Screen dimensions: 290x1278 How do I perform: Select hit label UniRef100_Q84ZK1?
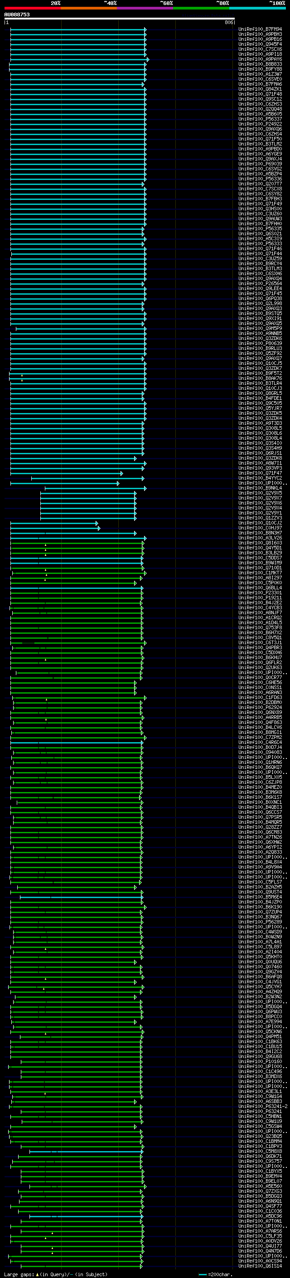[260, 89]
